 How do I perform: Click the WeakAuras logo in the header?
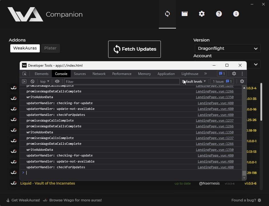(25, 14)
